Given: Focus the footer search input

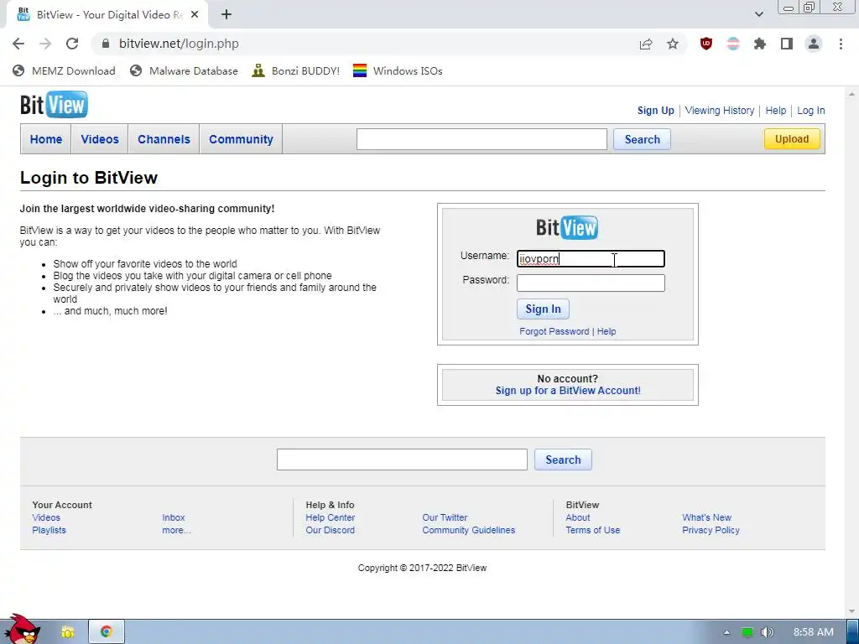Looking at the screenshot, I should tap(402, 460).
